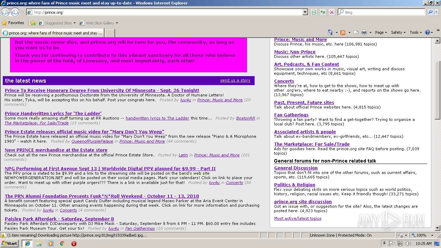Click the red Stop loading icon
Screen dimensions: 441x248
332,12
